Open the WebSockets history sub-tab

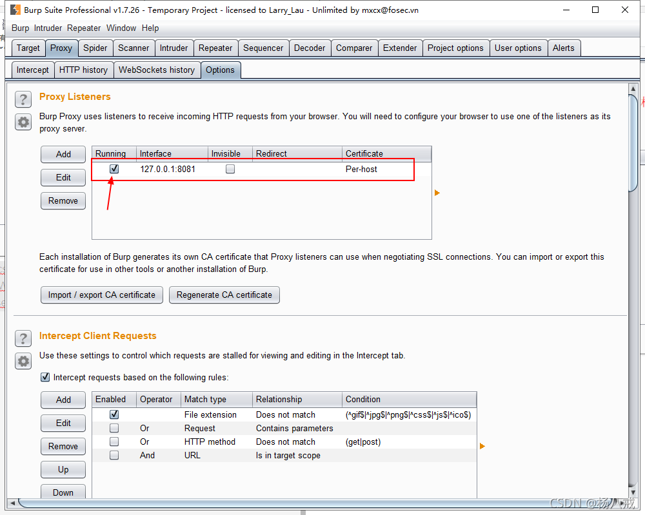[x=157, y=70]
